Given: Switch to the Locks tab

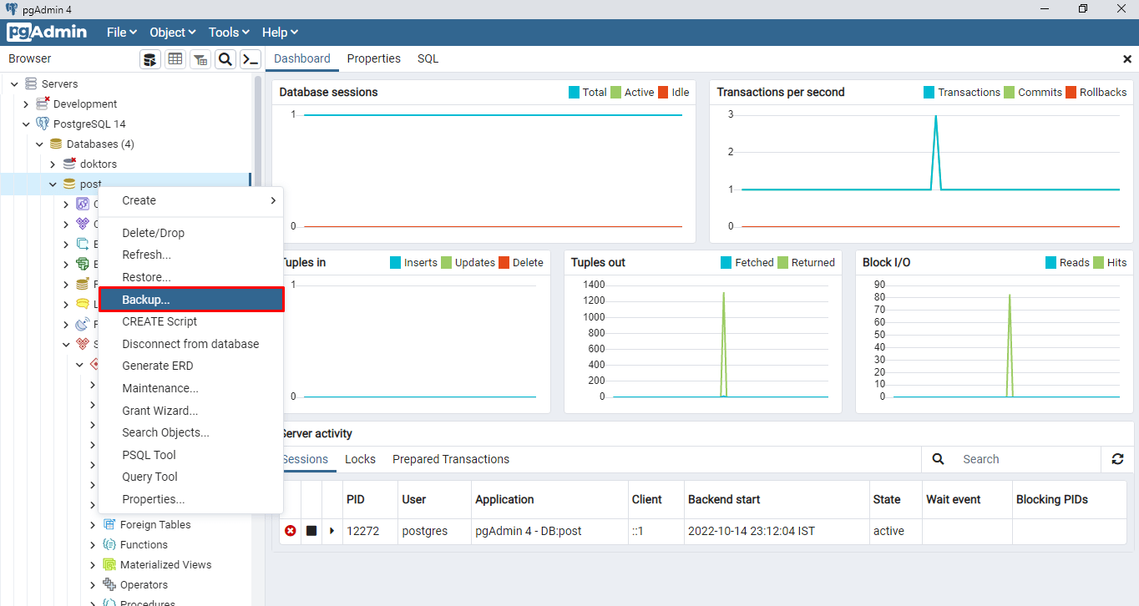Looking at the screenshot, I should pyautogui.click(x=360, y=459).
